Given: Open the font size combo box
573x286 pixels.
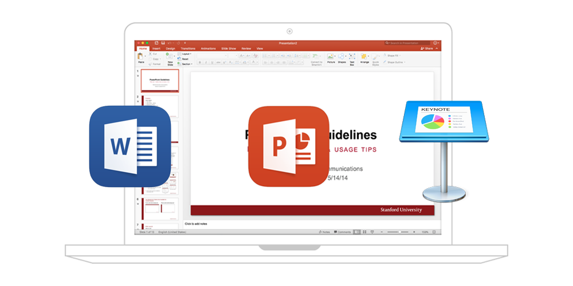Looking at the screenshot, I should (233, 55).
